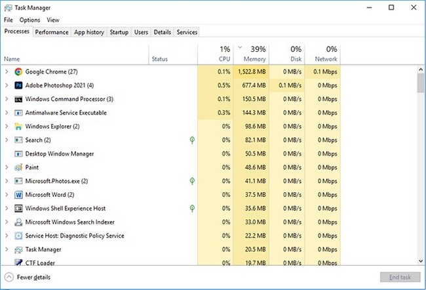Viewport: 426px width, 290px height.
Task: Expand the Windows Explorer (2) group
Action: pyautogui.click(x=7, y=127)
